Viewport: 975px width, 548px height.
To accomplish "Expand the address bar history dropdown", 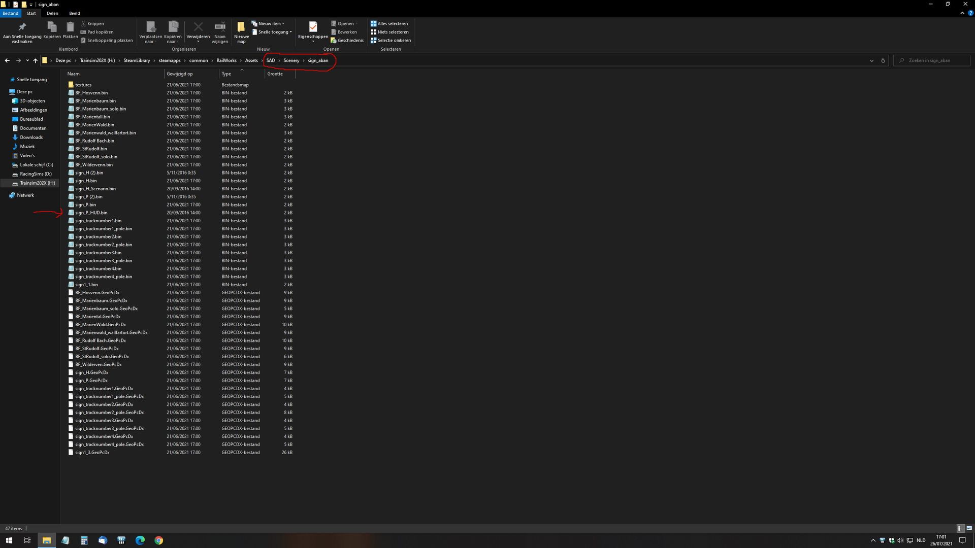I will (x=871, y=60).
